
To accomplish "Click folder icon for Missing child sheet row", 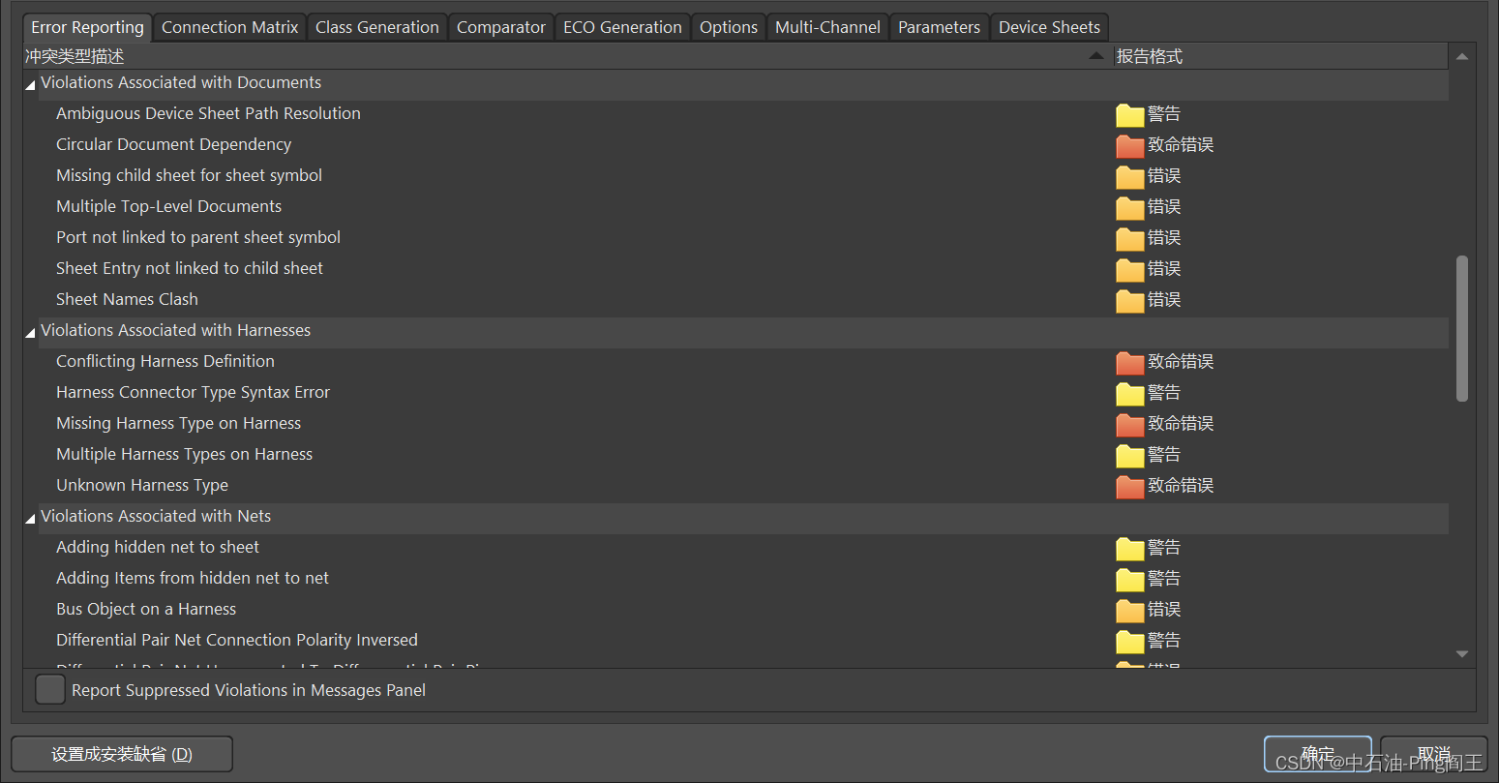I will (x=1129, y=176).
